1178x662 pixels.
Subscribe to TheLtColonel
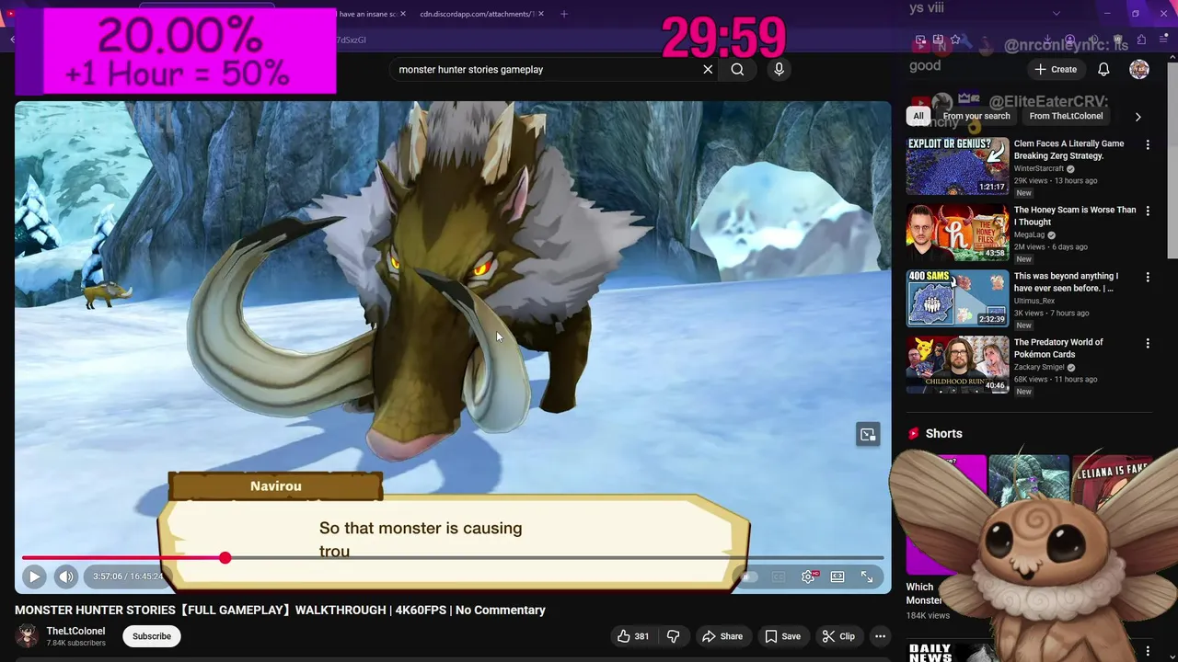tap(152, 636)
